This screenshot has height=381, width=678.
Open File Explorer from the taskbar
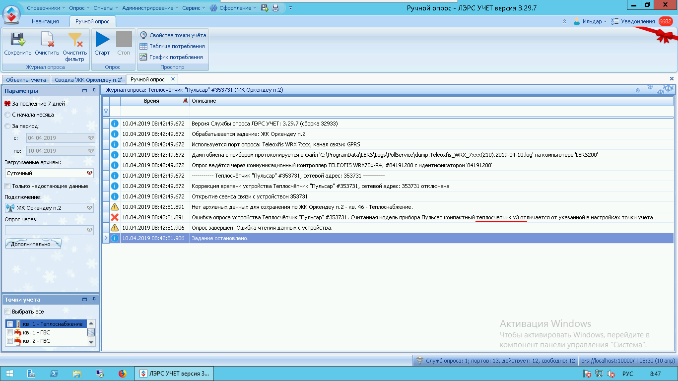(x=77, y=374)
